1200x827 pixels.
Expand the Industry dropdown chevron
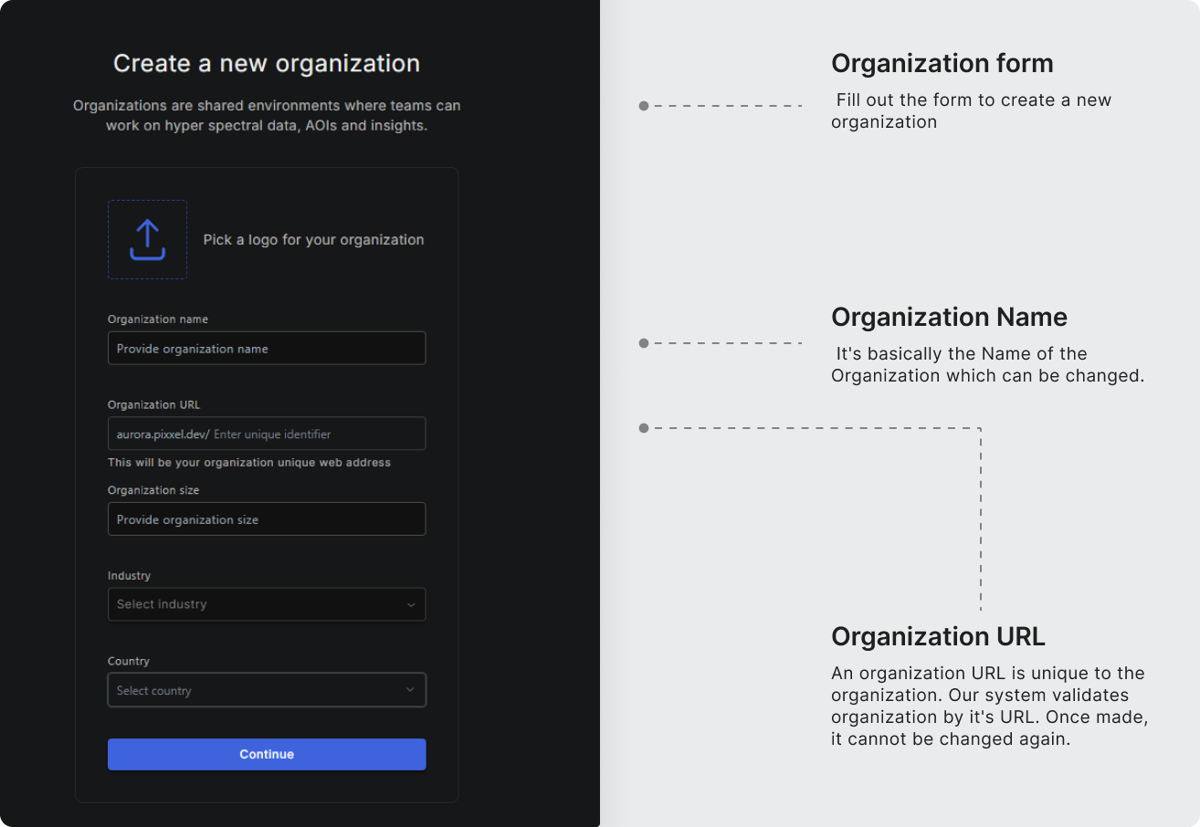click(x=410, y=604)
